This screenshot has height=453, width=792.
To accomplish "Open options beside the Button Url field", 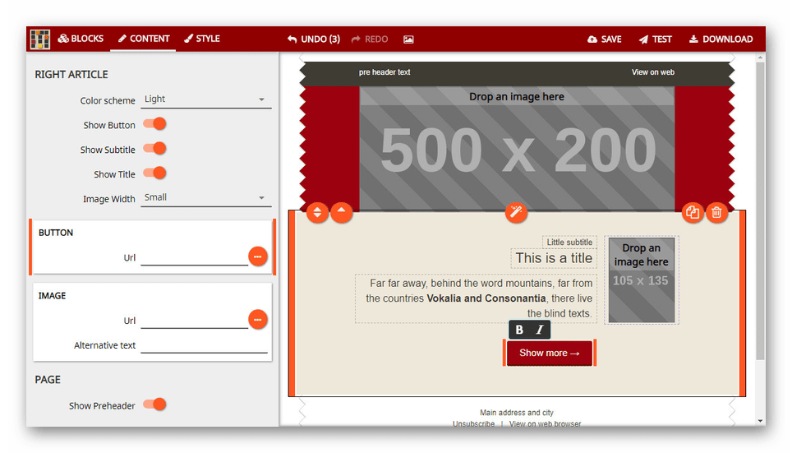I will click(258, 257).
